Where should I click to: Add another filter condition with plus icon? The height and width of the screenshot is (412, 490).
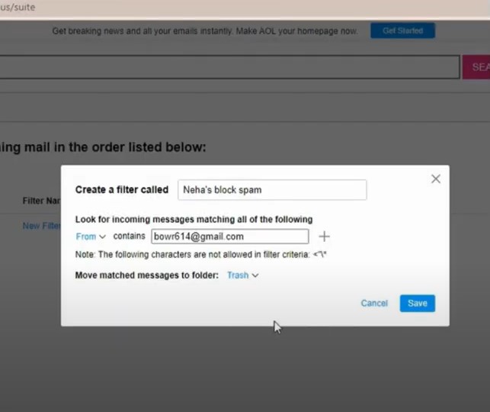(324, 237)
